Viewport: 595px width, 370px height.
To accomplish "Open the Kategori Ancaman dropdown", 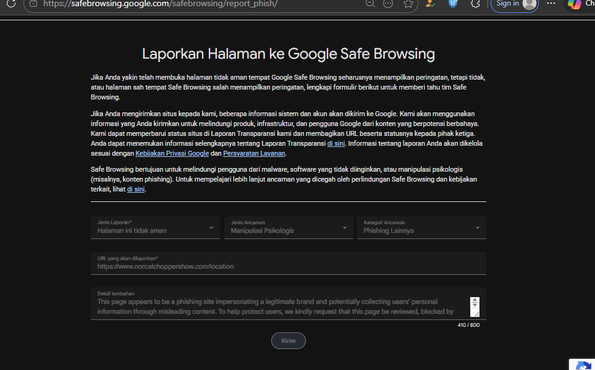I will pos(421,227).
